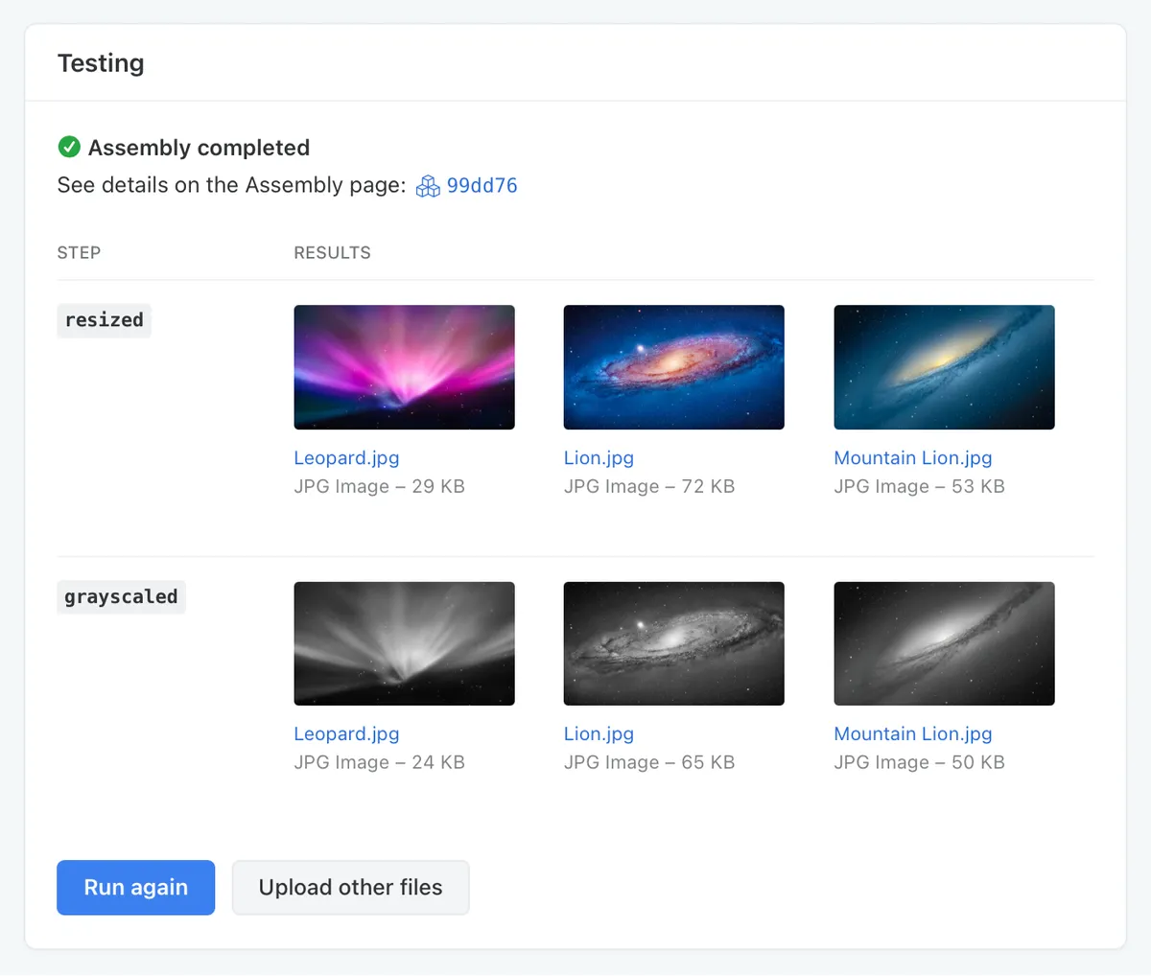Click the Testing panel title
The width and height of the screenshot is (1151, 976).
pos(101,62)
